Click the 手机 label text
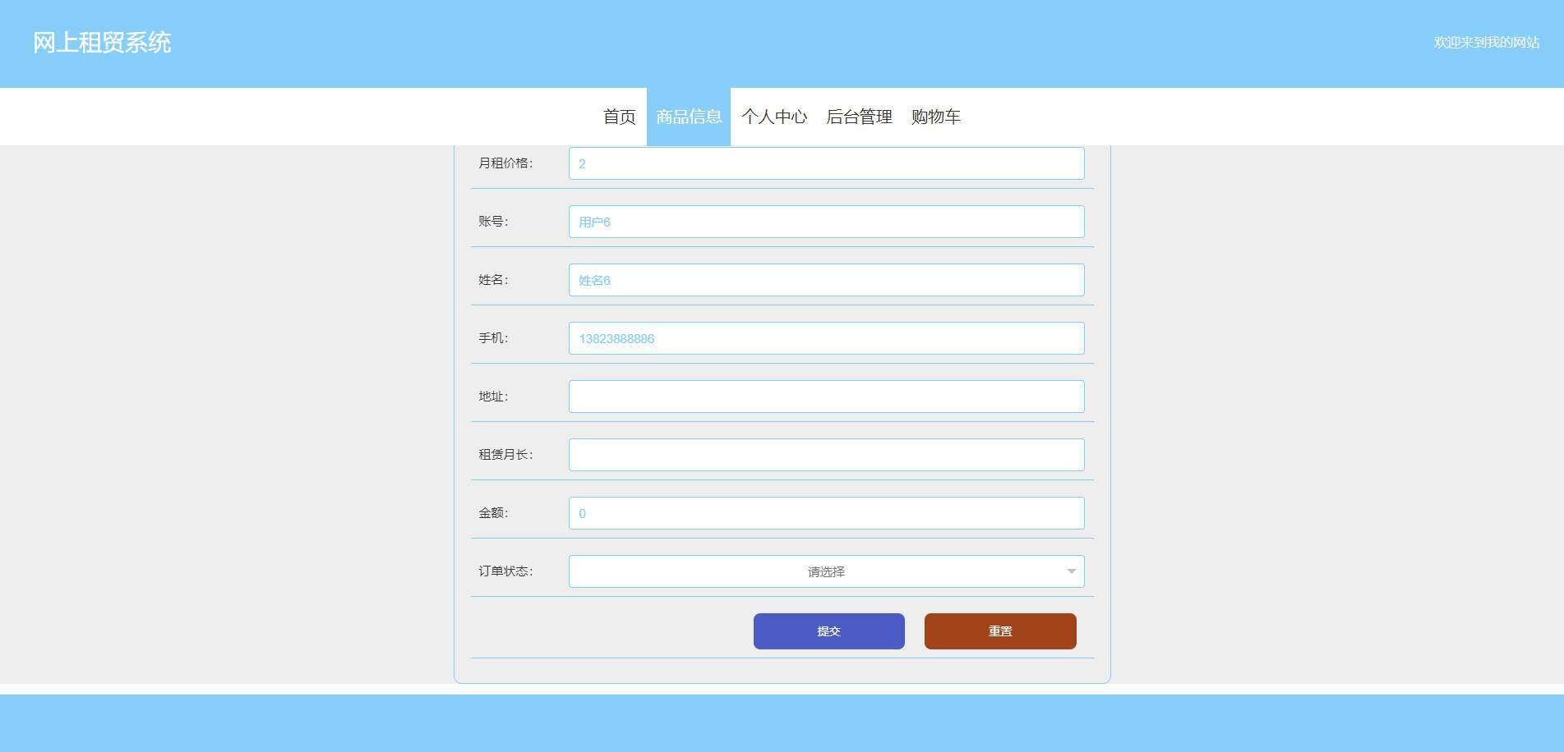Image resolution: width=1564 pixels, height=752 pixels. click(x=493, y=338)
